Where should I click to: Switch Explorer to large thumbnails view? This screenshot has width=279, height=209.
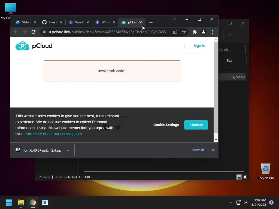245,177
